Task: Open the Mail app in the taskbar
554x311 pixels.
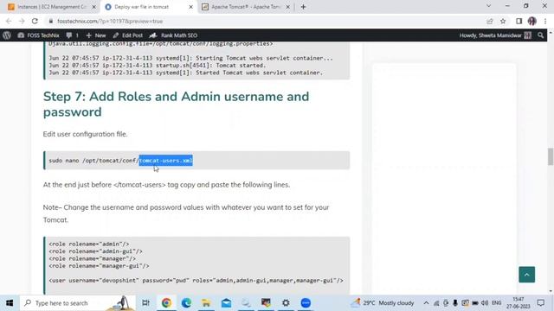Action: click(x=226, y=303)
